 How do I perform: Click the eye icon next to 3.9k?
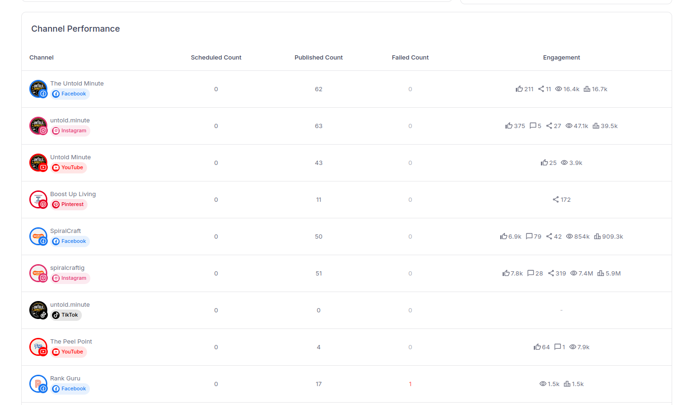click(564, 163)
